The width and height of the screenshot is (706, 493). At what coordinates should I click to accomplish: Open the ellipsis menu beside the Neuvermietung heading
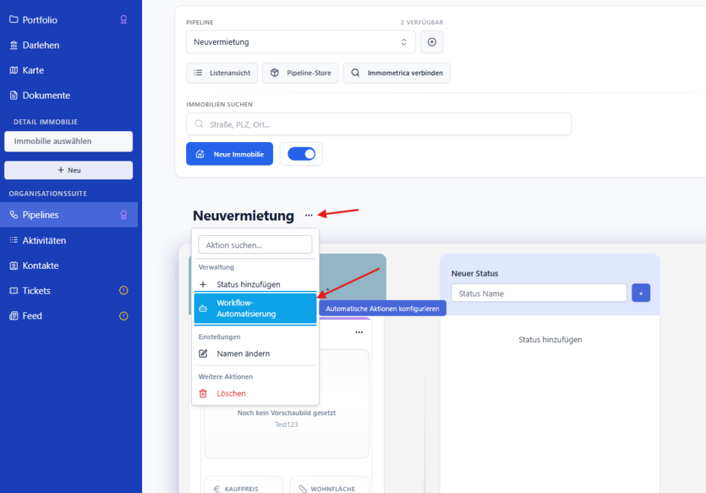(308, 216)
